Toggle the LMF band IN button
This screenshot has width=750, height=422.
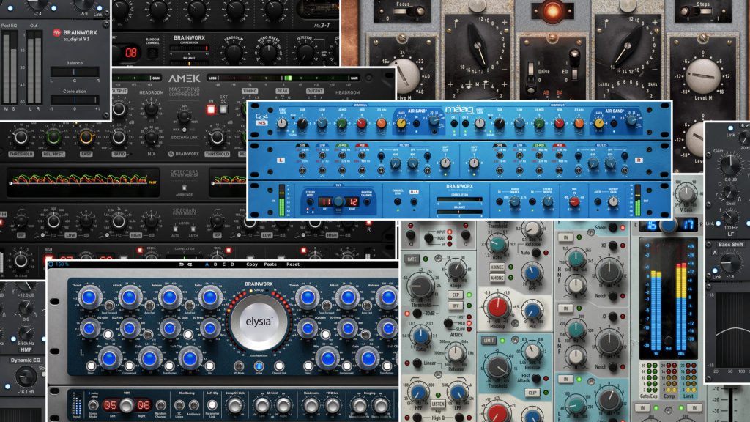point(565,308)
